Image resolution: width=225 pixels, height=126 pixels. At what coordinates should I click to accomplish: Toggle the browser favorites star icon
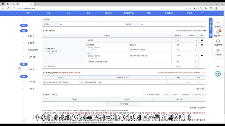click(195, 8)
